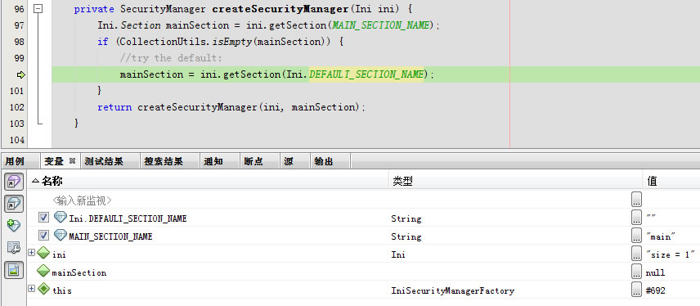Click DEFAULT_SECTION_NAME in the highlighted code line
This screenshot has height=306, width=700.
point(366,74)
